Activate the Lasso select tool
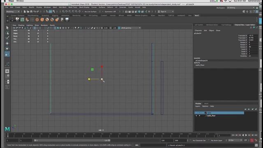The image size is (263, 148). pos(7,33)
